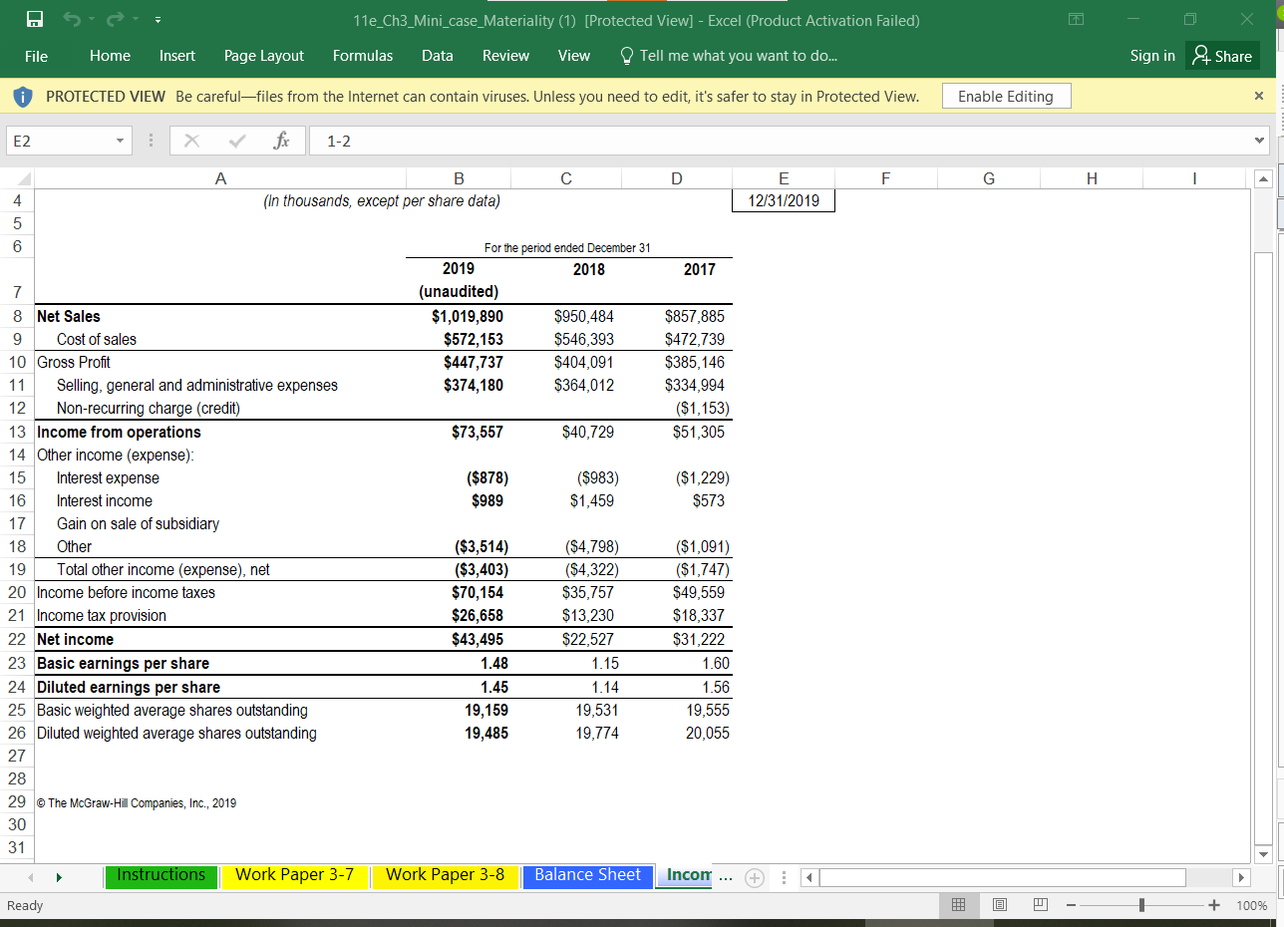This screenshot has width=1284, height=927.
Task: Click vertical scrollbar up arrow
Action: [1263, 178]
